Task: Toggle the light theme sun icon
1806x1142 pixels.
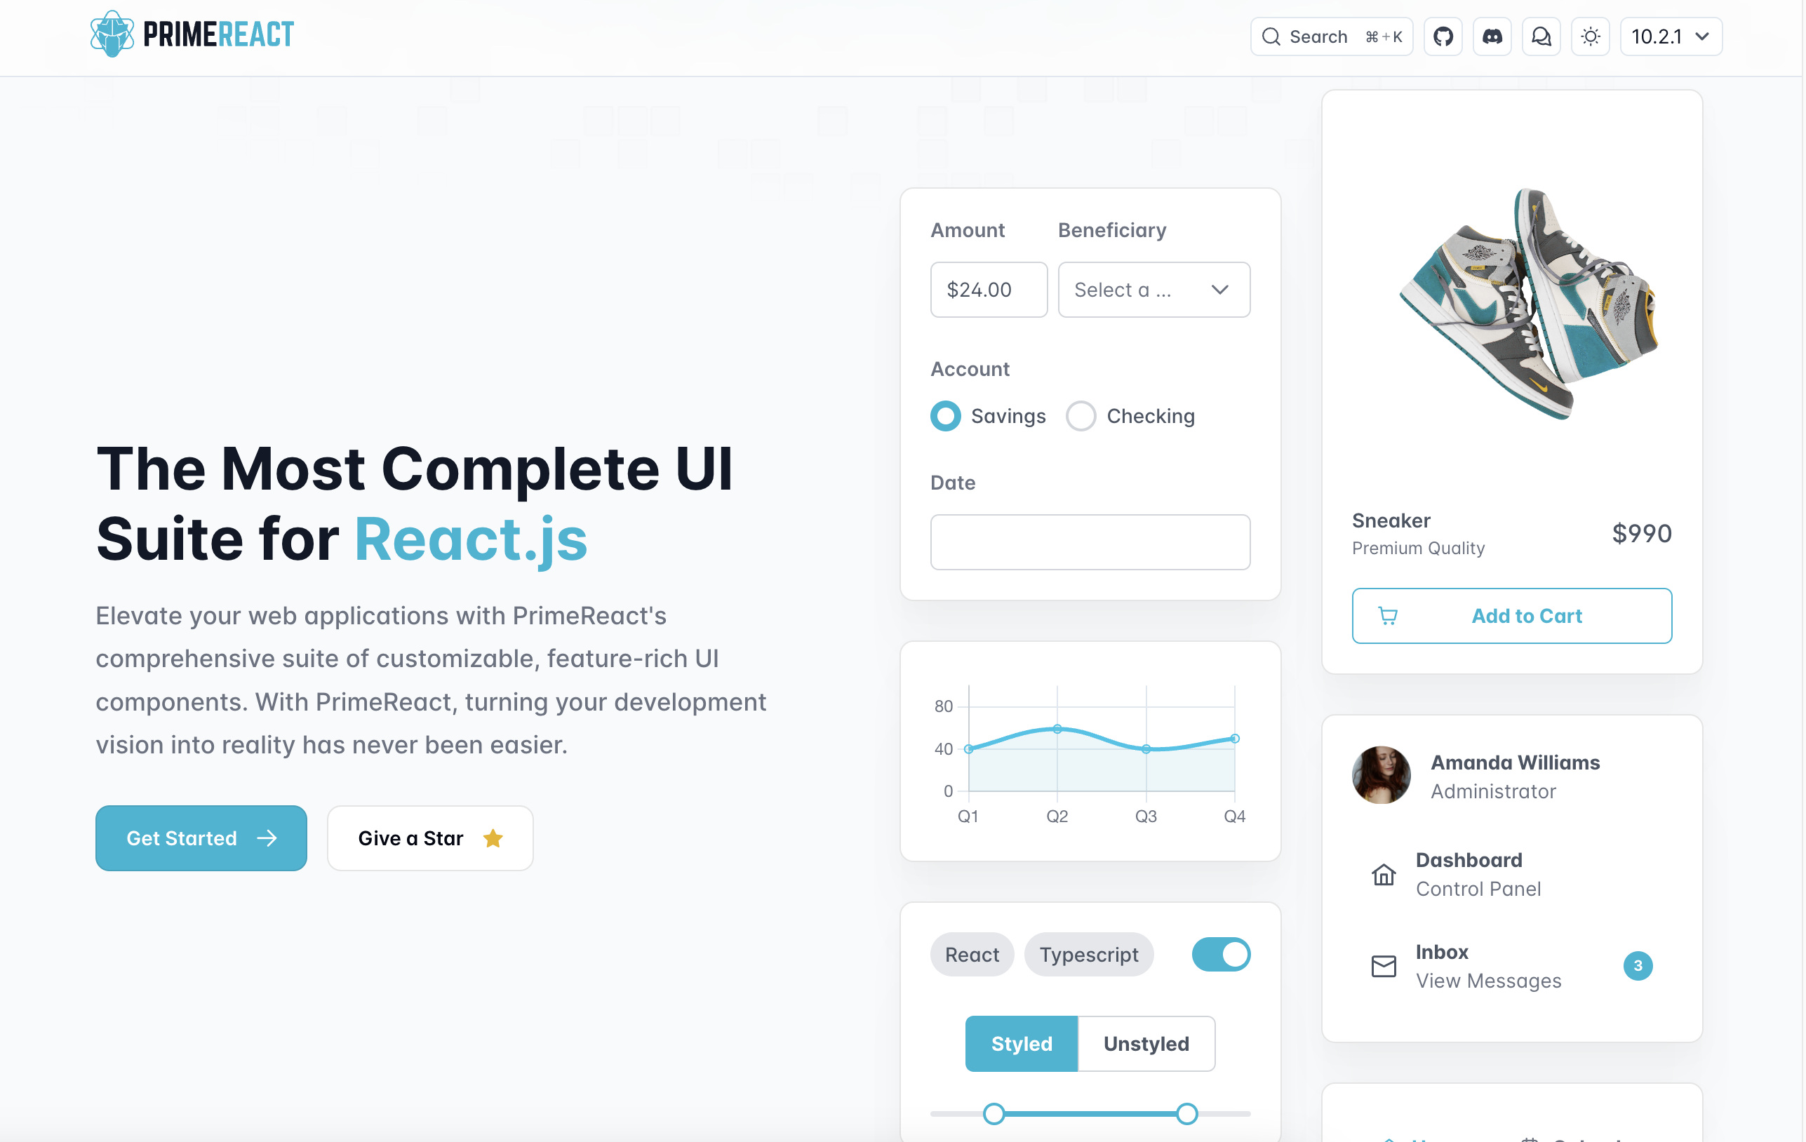Action: pyautogui.click(x=1590, y=36)
